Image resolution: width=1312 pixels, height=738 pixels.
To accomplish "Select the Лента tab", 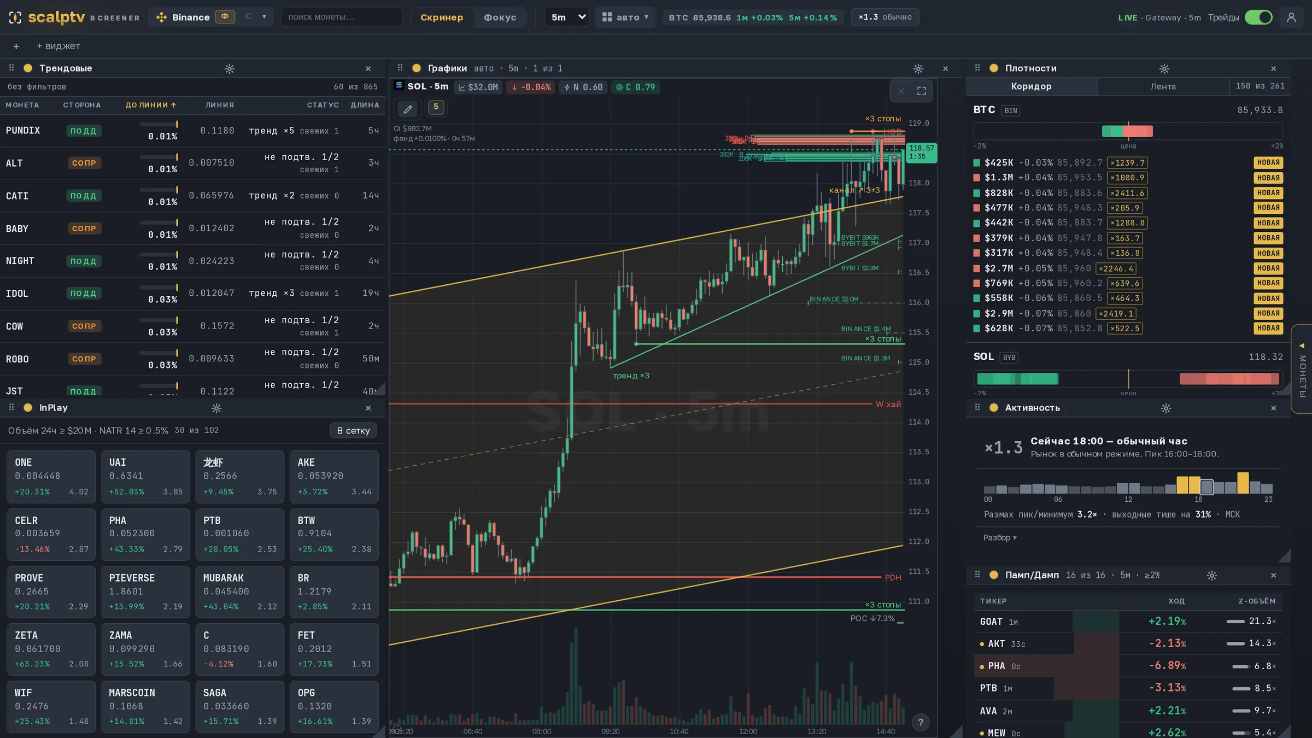I will click(x=1163, y=86).
